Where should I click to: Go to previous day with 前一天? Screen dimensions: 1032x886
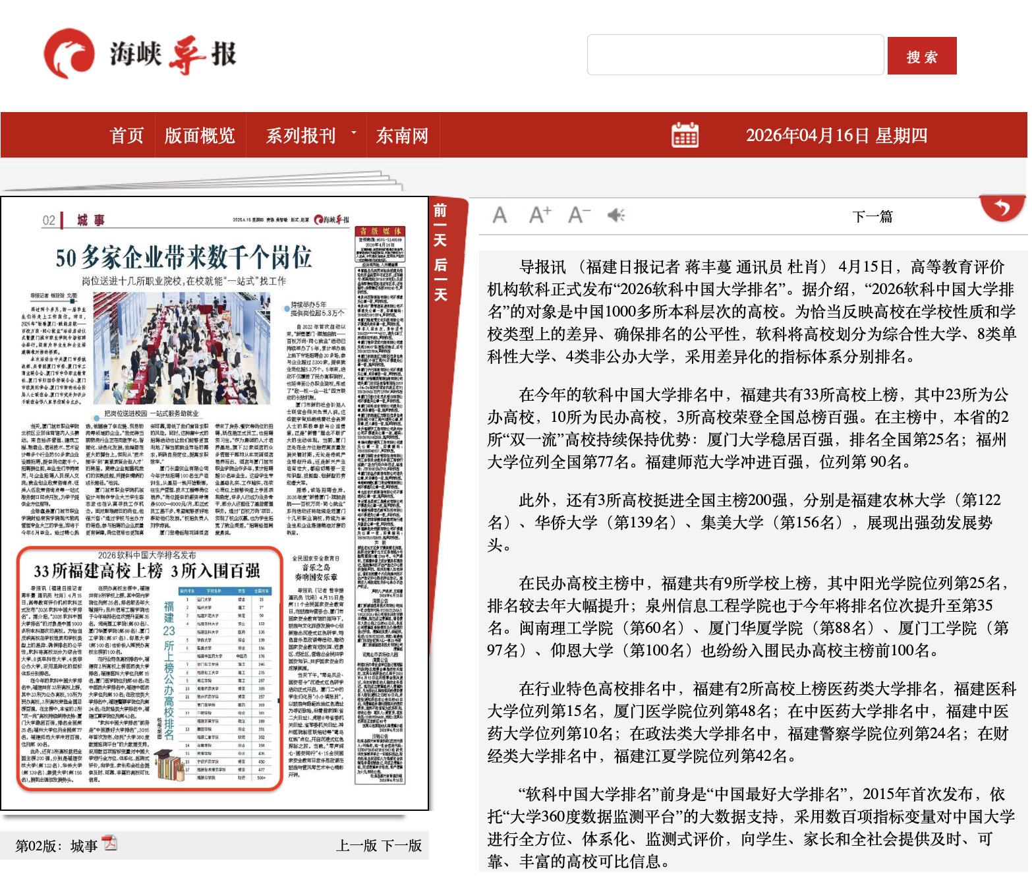440,225
